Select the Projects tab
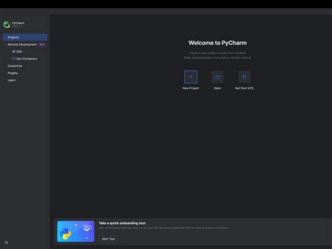 pos(25,37)
